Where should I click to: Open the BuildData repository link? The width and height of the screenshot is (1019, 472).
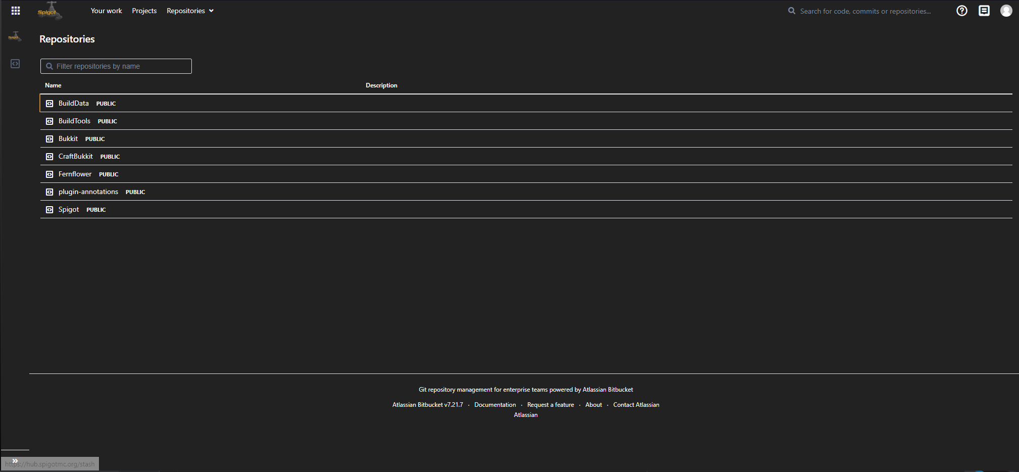(74, 103)
